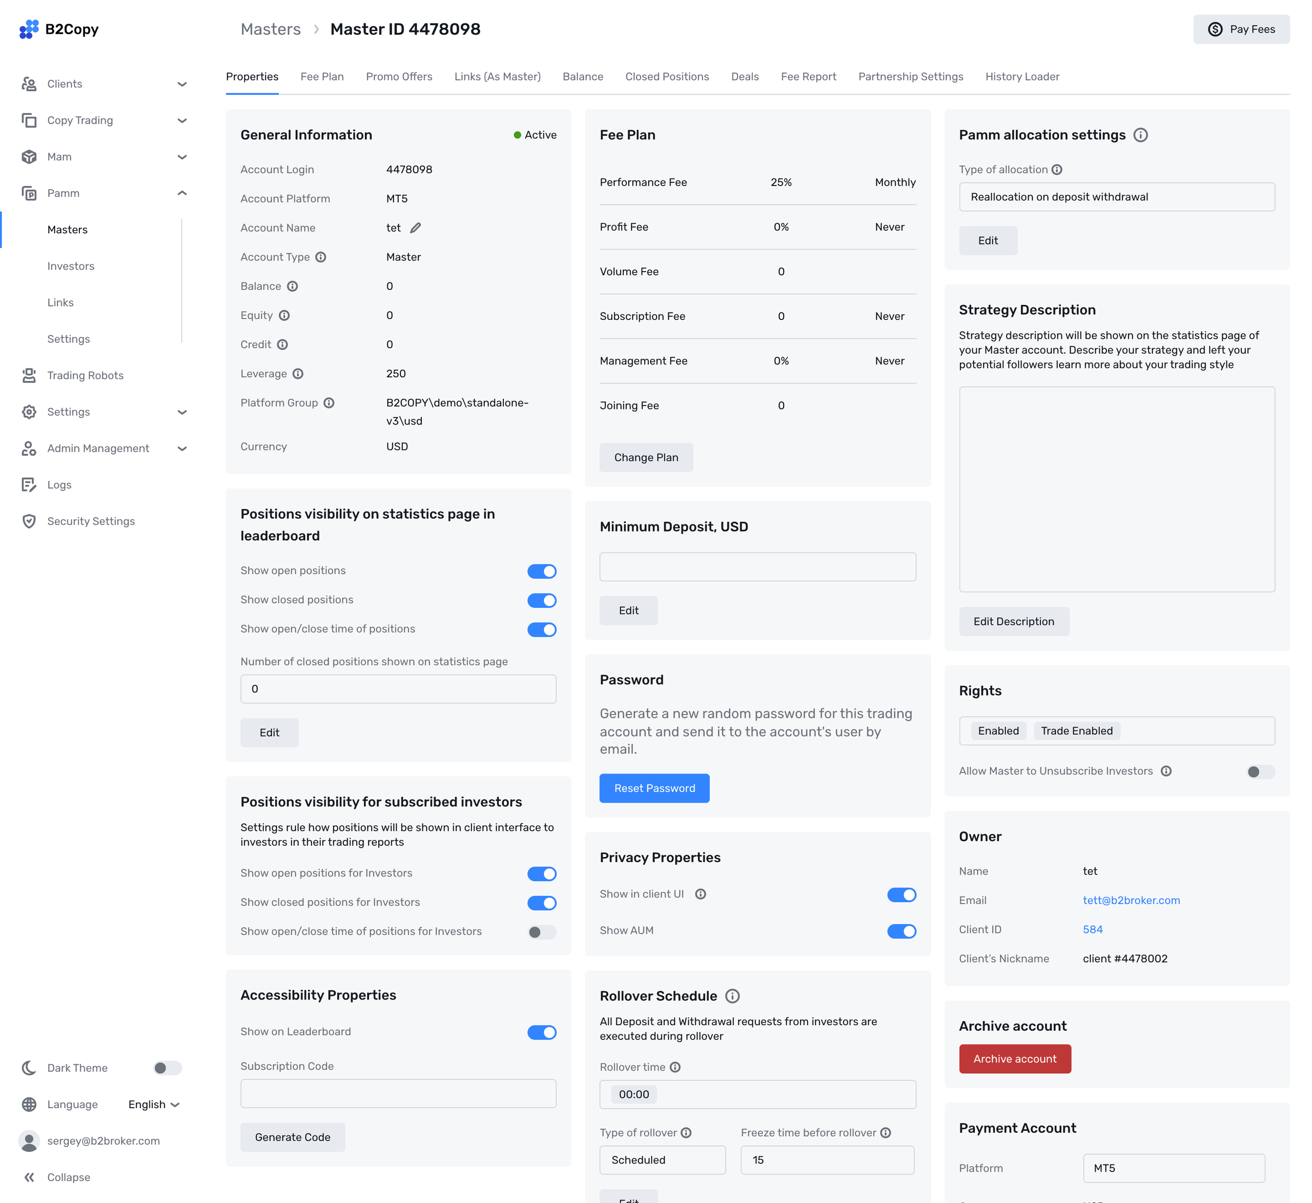This screenshot has width=1312, height=1203.
Task: Toggle the Show AUM switch
Action: point(902,931)
